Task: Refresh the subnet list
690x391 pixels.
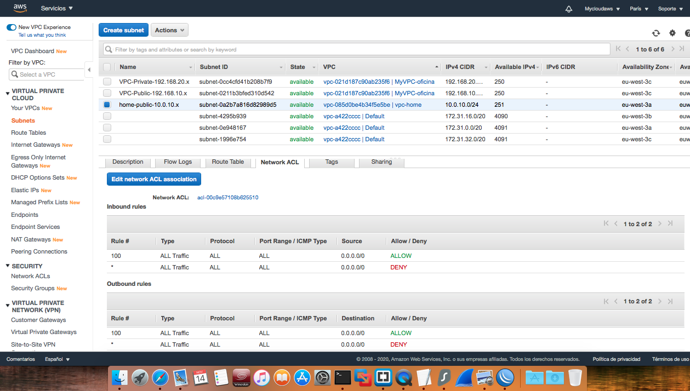Action: click(656, 33)
